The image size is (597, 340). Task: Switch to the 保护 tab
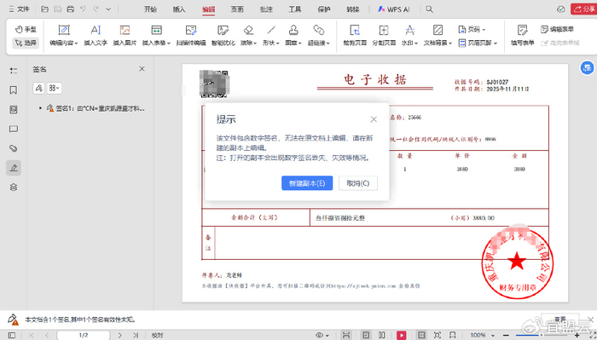point(324,9)
